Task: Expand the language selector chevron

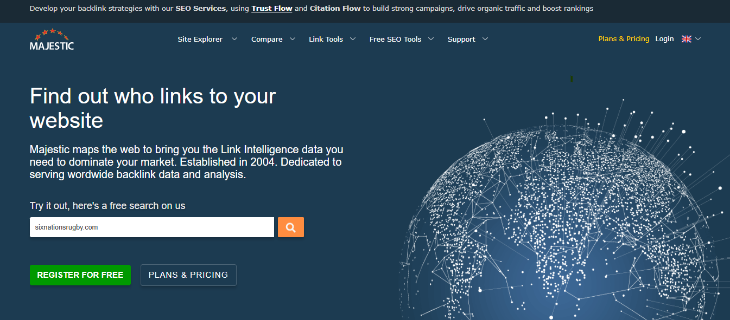Action: [x=698, y=39]
